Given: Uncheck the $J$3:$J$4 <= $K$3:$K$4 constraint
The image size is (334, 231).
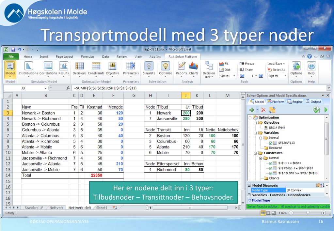Looking at the screenshot, I should [271, 168].
